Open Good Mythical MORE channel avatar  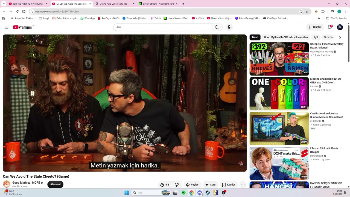coord(7,184)
